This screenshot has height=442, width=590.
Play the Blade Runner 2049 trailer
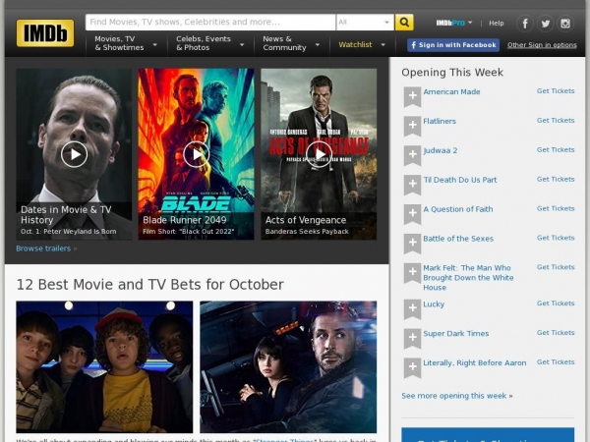click(197, 154)
